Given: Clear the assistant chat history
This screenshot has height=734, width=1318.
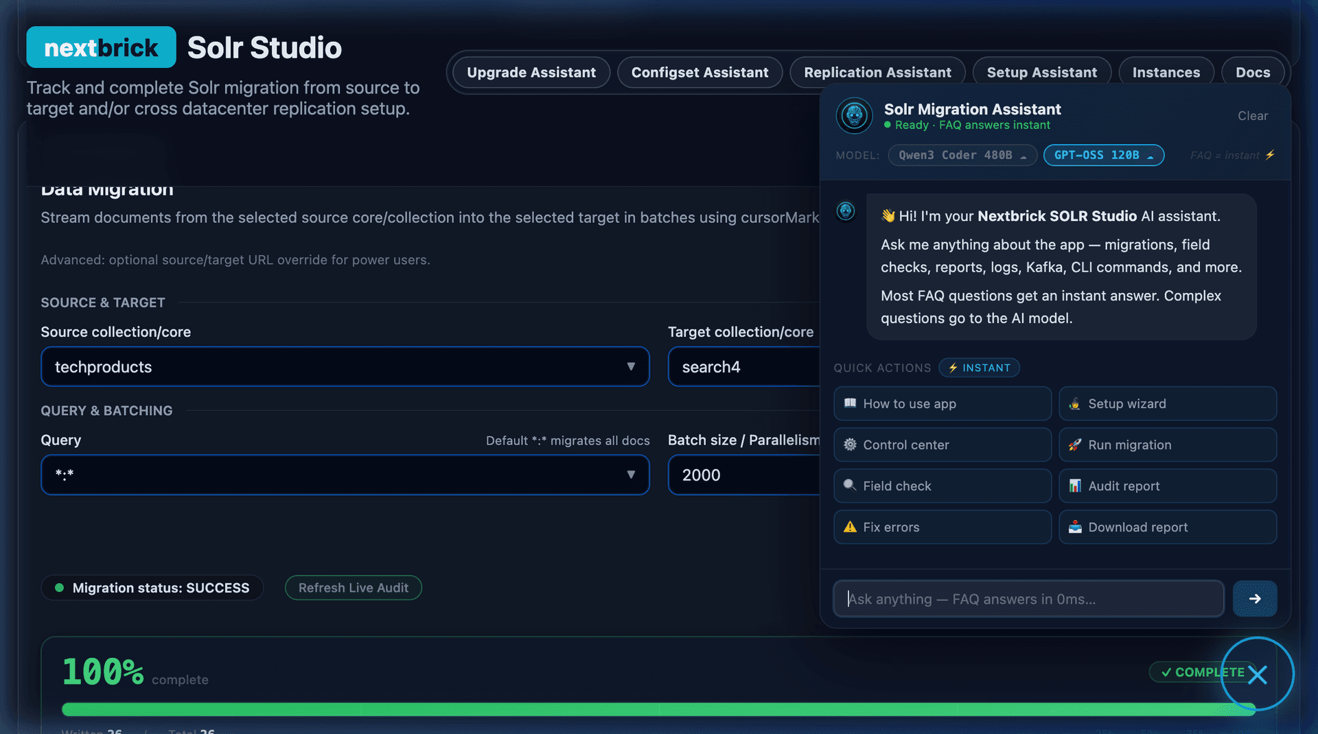Looking at the screenshot, I should (1253, 116).
